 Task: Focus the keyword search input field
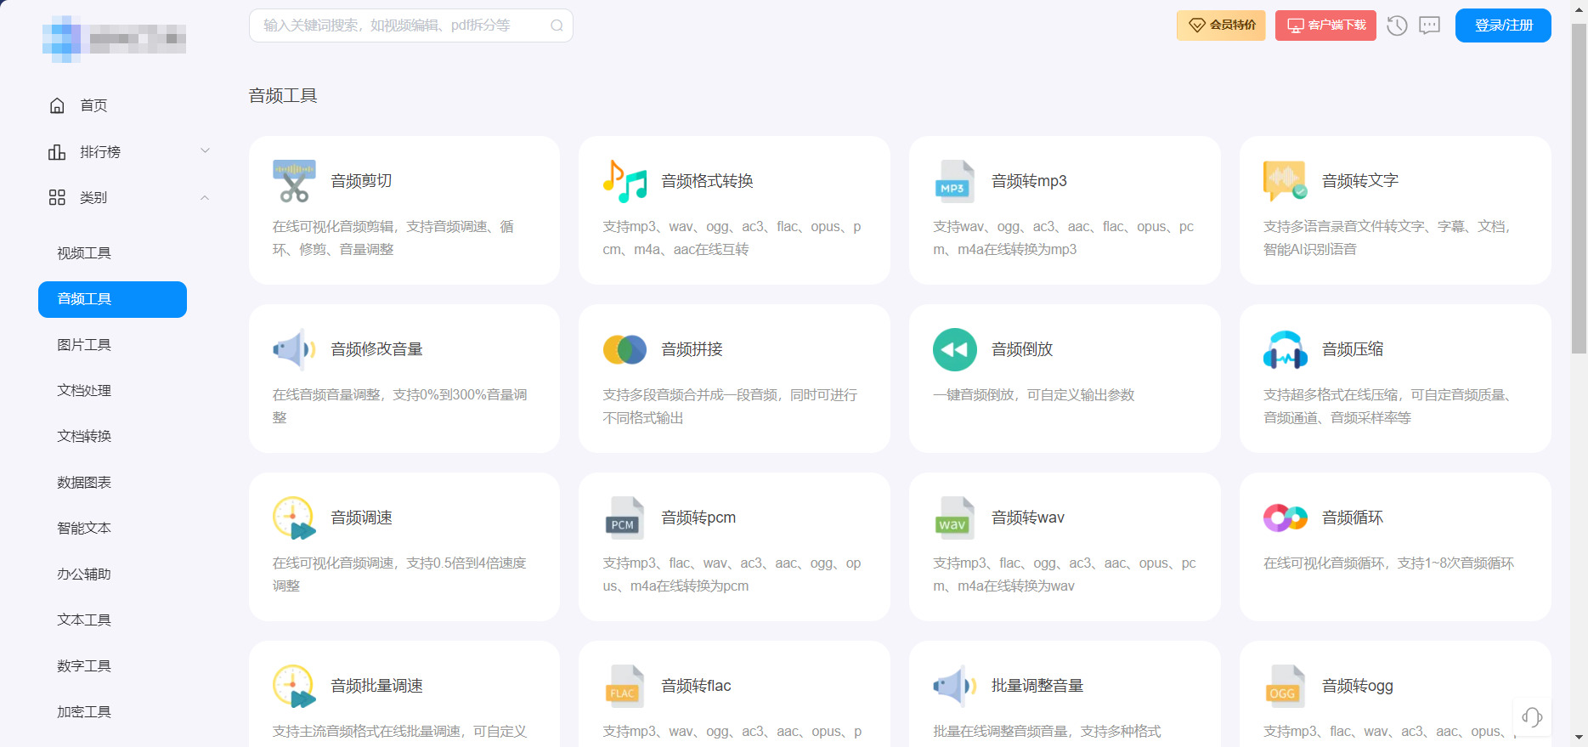pos(410,25)
